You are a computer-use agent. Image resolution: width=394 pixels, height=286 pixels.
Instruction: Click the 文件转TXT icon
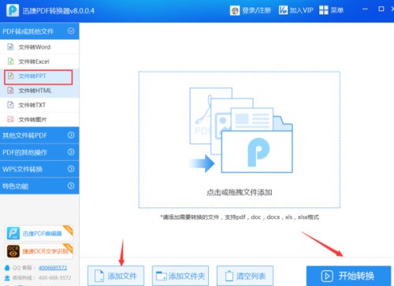[10, 105]
